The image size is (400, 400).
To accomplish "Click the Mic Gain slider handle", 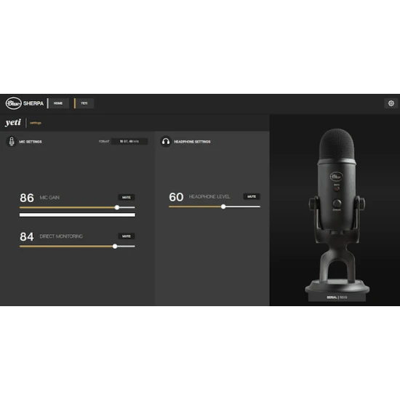I will [x=117, y=207].
